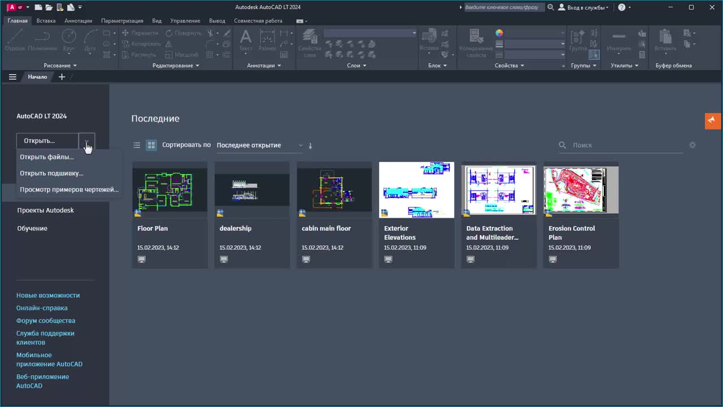Click the Копирование свойств match properties icon
The image size is (723, 407).
(476, 43)
